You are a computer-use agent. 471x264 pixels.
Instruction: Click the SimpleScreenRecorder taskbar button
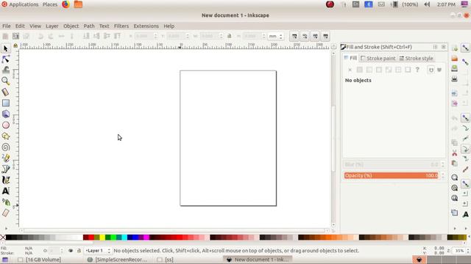pos(117,260)
